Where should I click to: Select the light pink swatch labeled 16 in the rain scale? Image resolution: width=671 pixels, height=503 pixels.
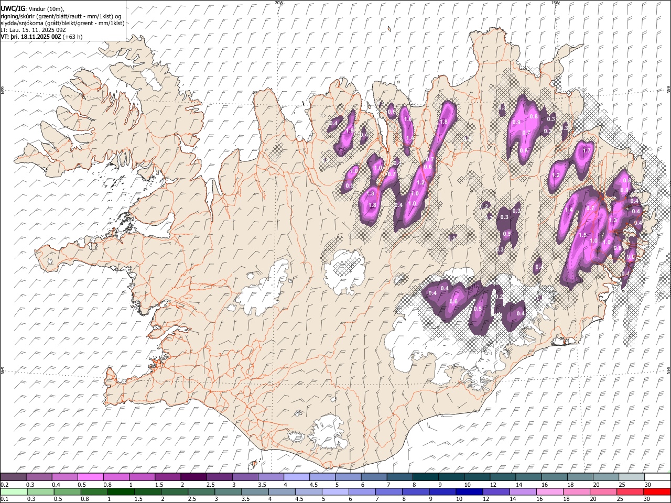click(x=549, y=491)
